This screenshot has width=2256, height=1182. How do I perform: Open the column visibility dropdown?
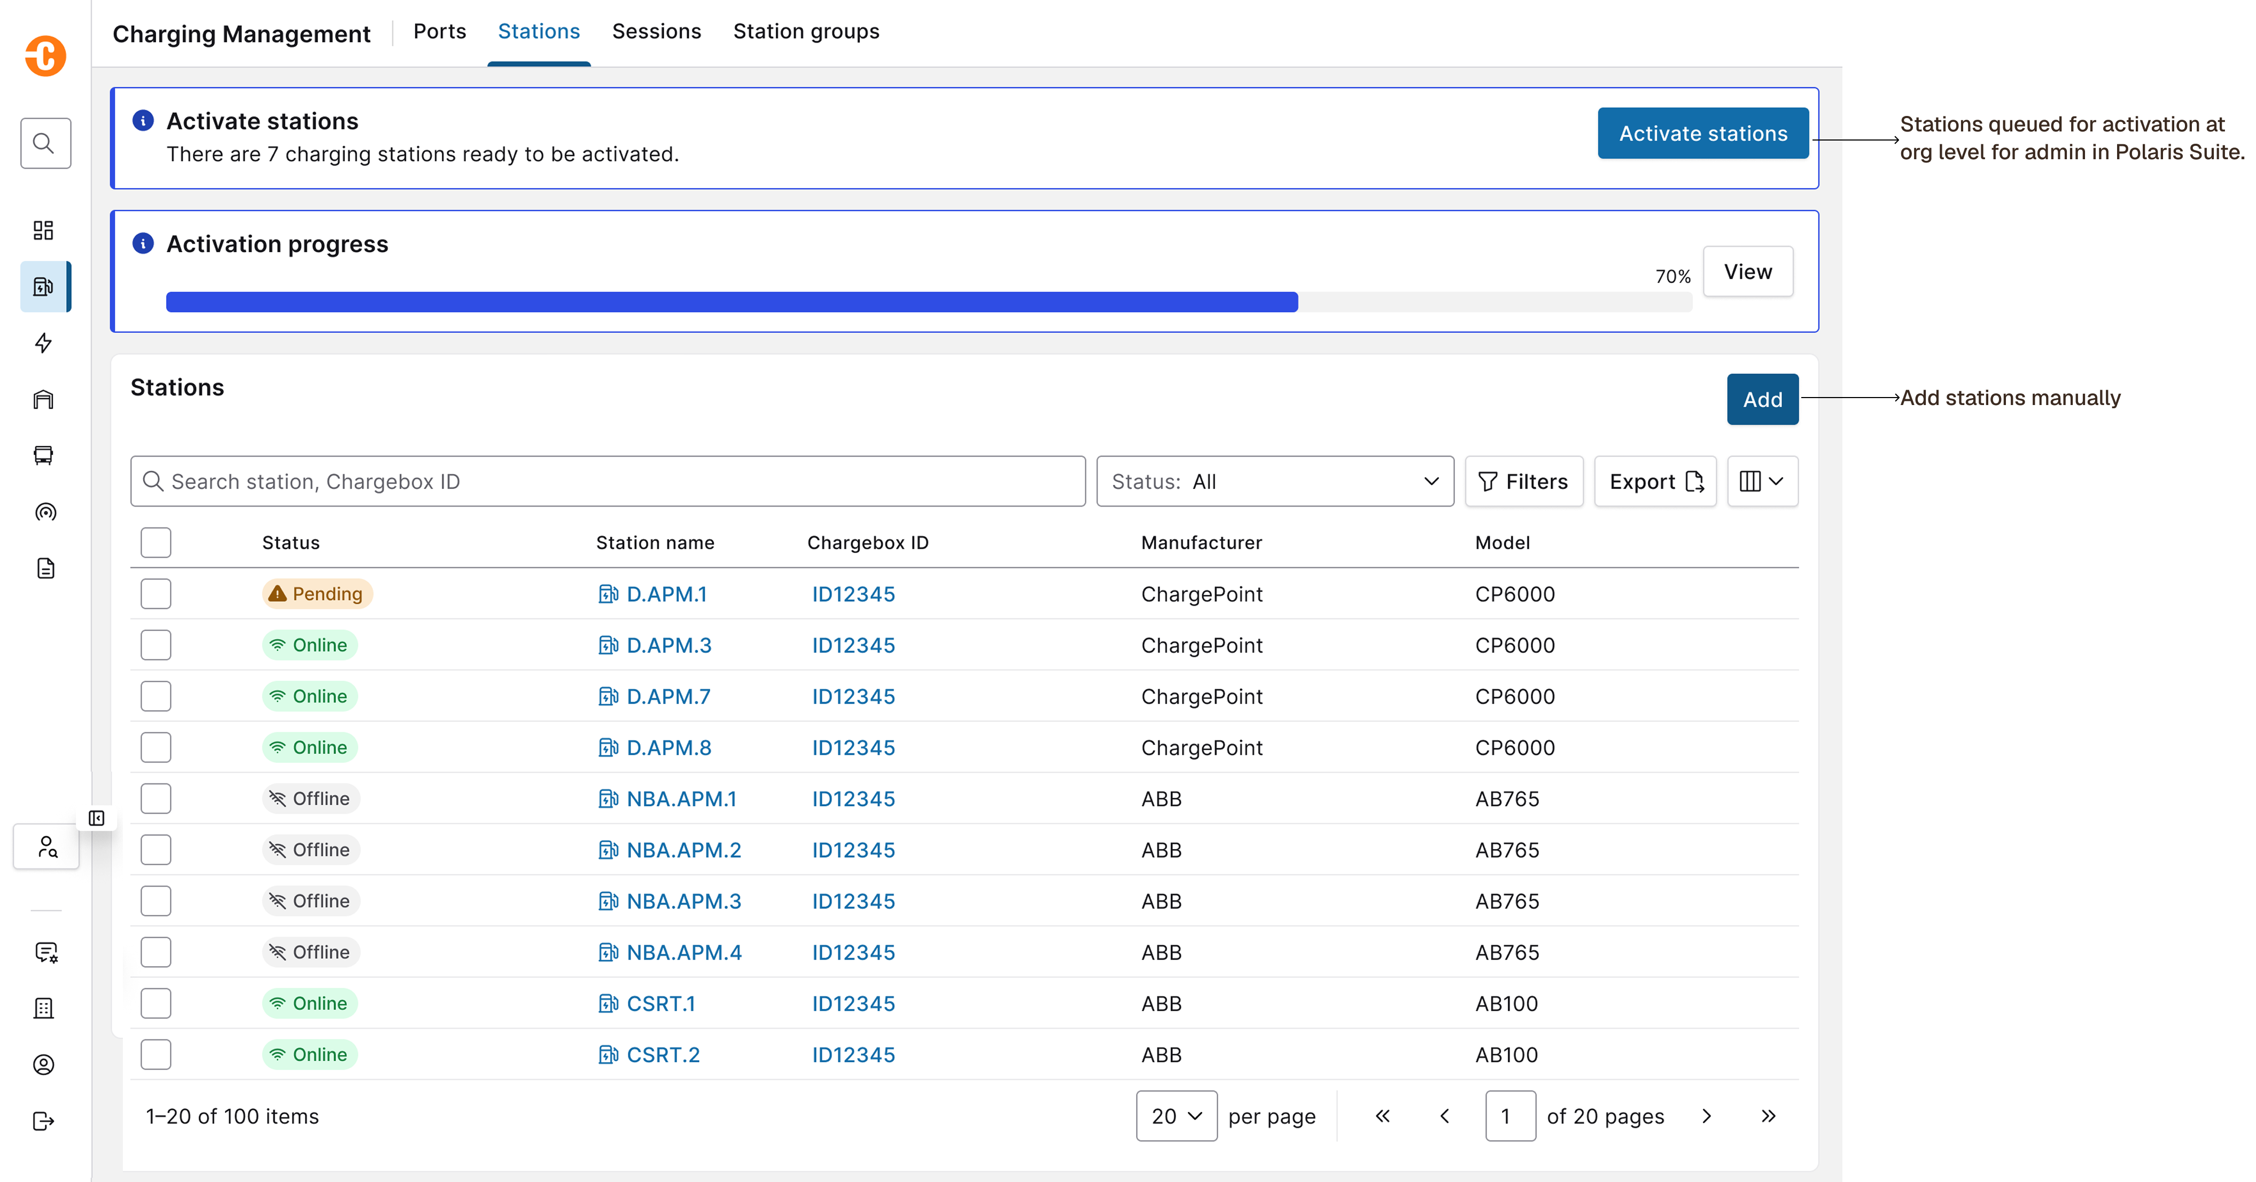[x=1762, y=481]
